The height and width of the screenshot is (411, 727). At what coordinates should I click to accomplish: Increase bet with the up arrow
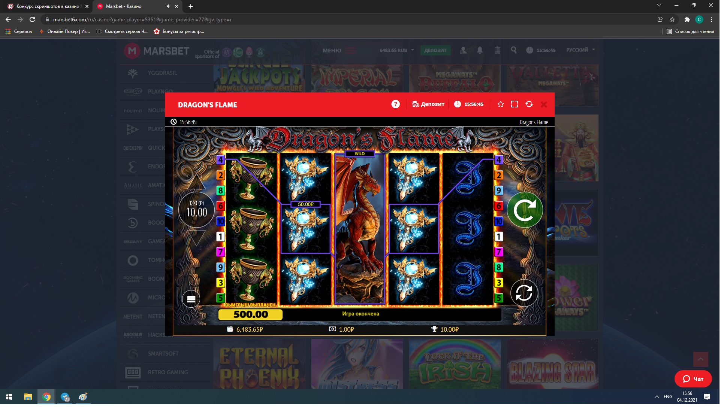click(x=196, y=182)
